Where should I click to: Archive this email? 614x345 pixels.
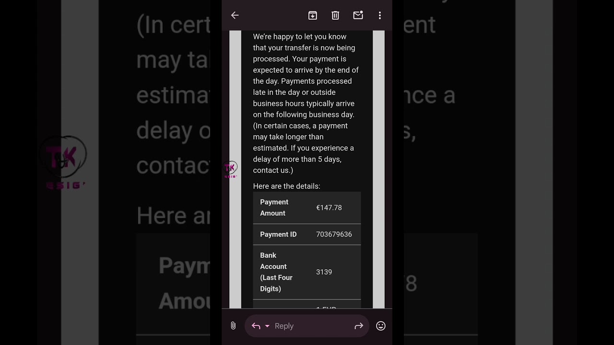point(313,15)
